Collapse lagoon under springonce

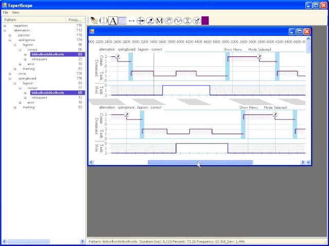point(15,45)
